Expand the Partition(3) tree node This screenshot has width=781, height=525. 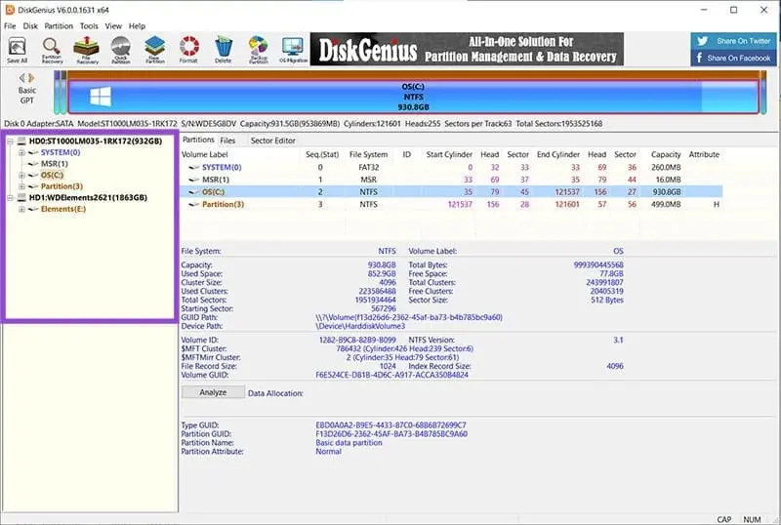click(x=21, y=186)
